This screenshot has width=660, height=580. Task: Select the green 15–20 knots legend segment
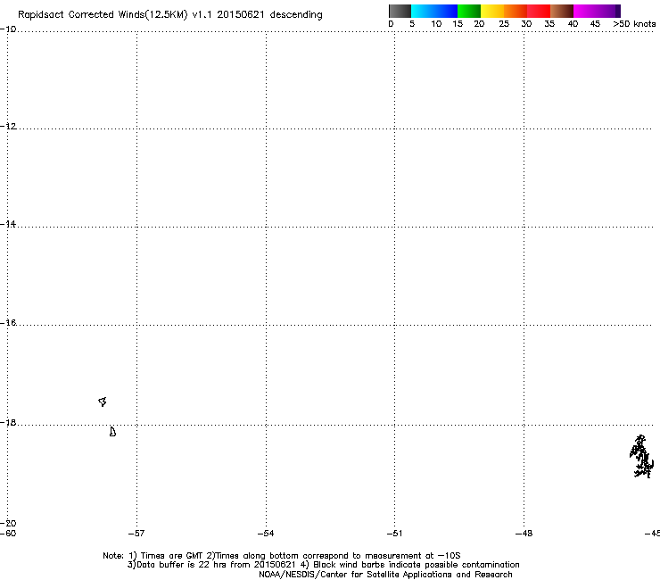pos(469,11)
